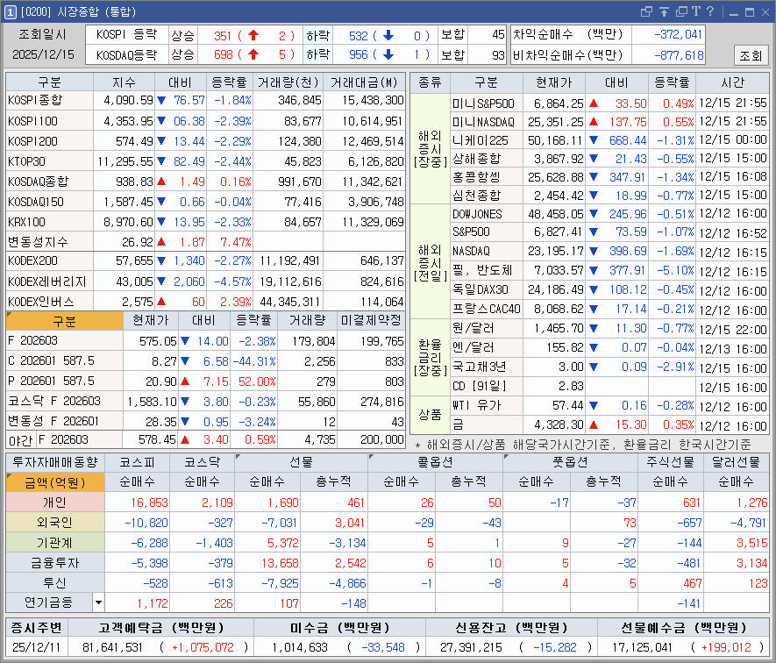Select the 프랑스CAC40 row

(609, 309)
